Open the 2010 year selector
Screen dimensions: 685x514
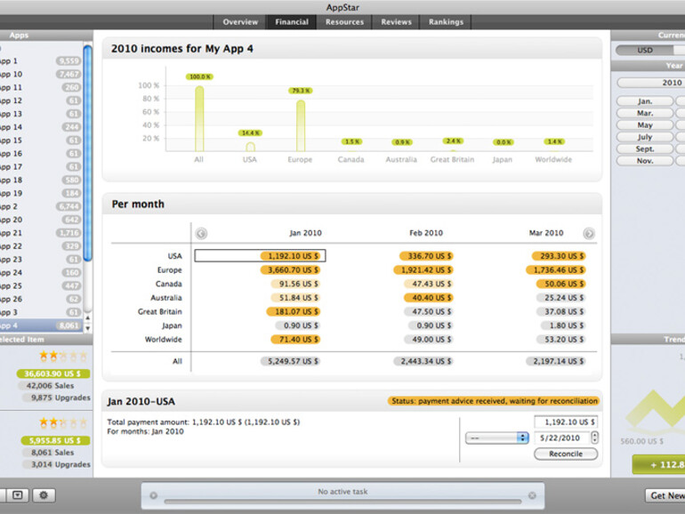[x=651, y=83]
